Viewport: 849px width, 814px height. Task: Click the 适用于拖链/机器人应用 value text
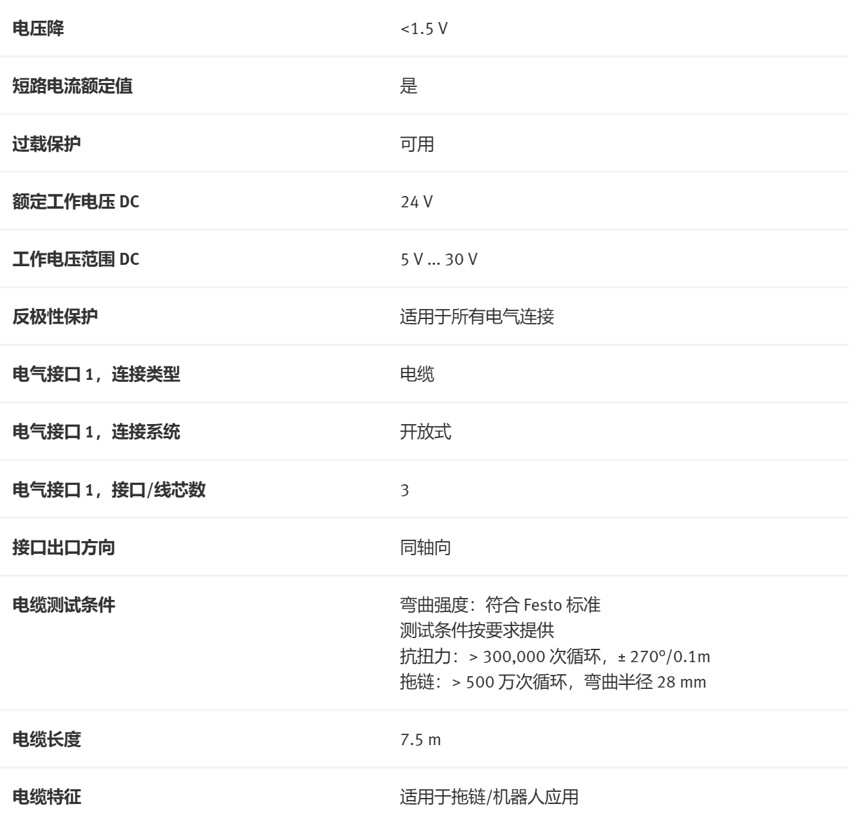pos(489,797)
